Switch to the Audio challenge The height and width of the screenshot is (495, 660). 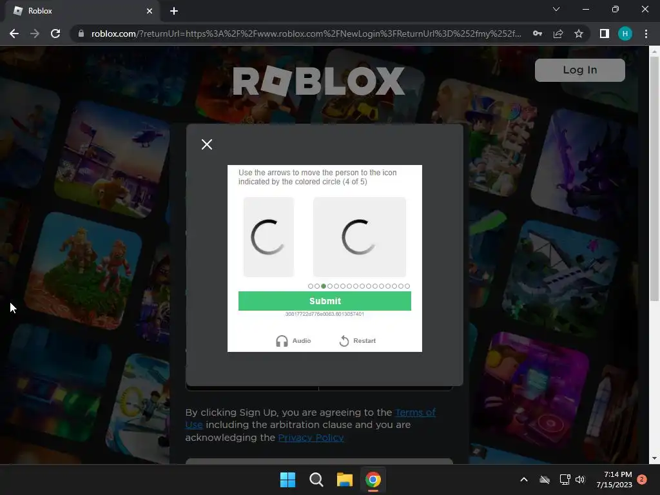(x=293, y=340)
